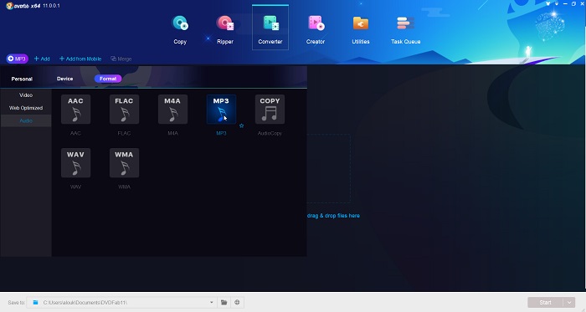Image resolution: width=586 pixels, height=312 pixels.
Task: Open the Copy module icon
Action: click(x=180, y=23)
